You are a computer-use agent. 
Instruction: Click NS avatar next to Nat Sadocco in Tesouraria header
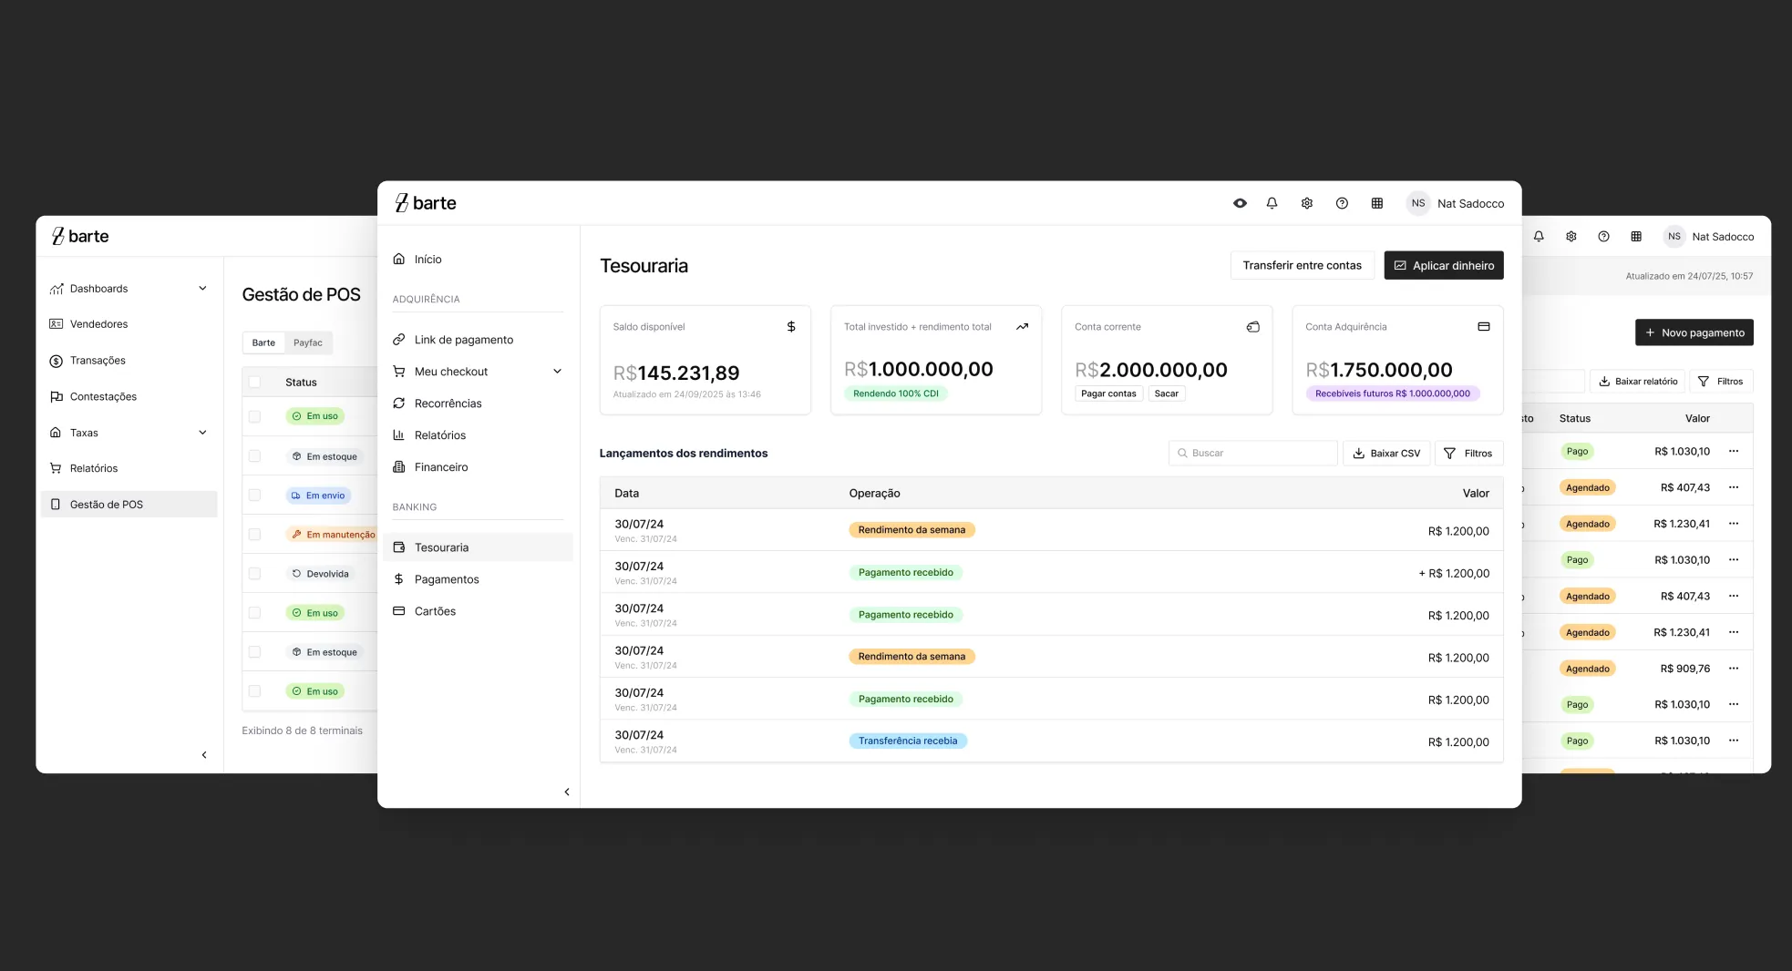tap(1418, 203)
